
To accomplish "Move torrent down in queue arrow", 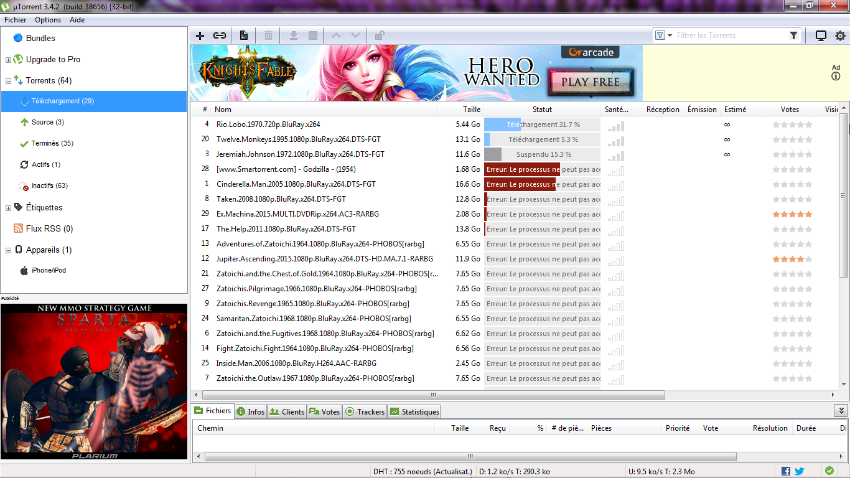I will click(x=355, y=35).
